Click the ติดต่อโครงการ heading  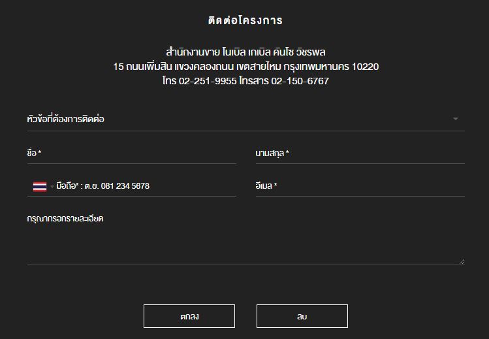245,20
